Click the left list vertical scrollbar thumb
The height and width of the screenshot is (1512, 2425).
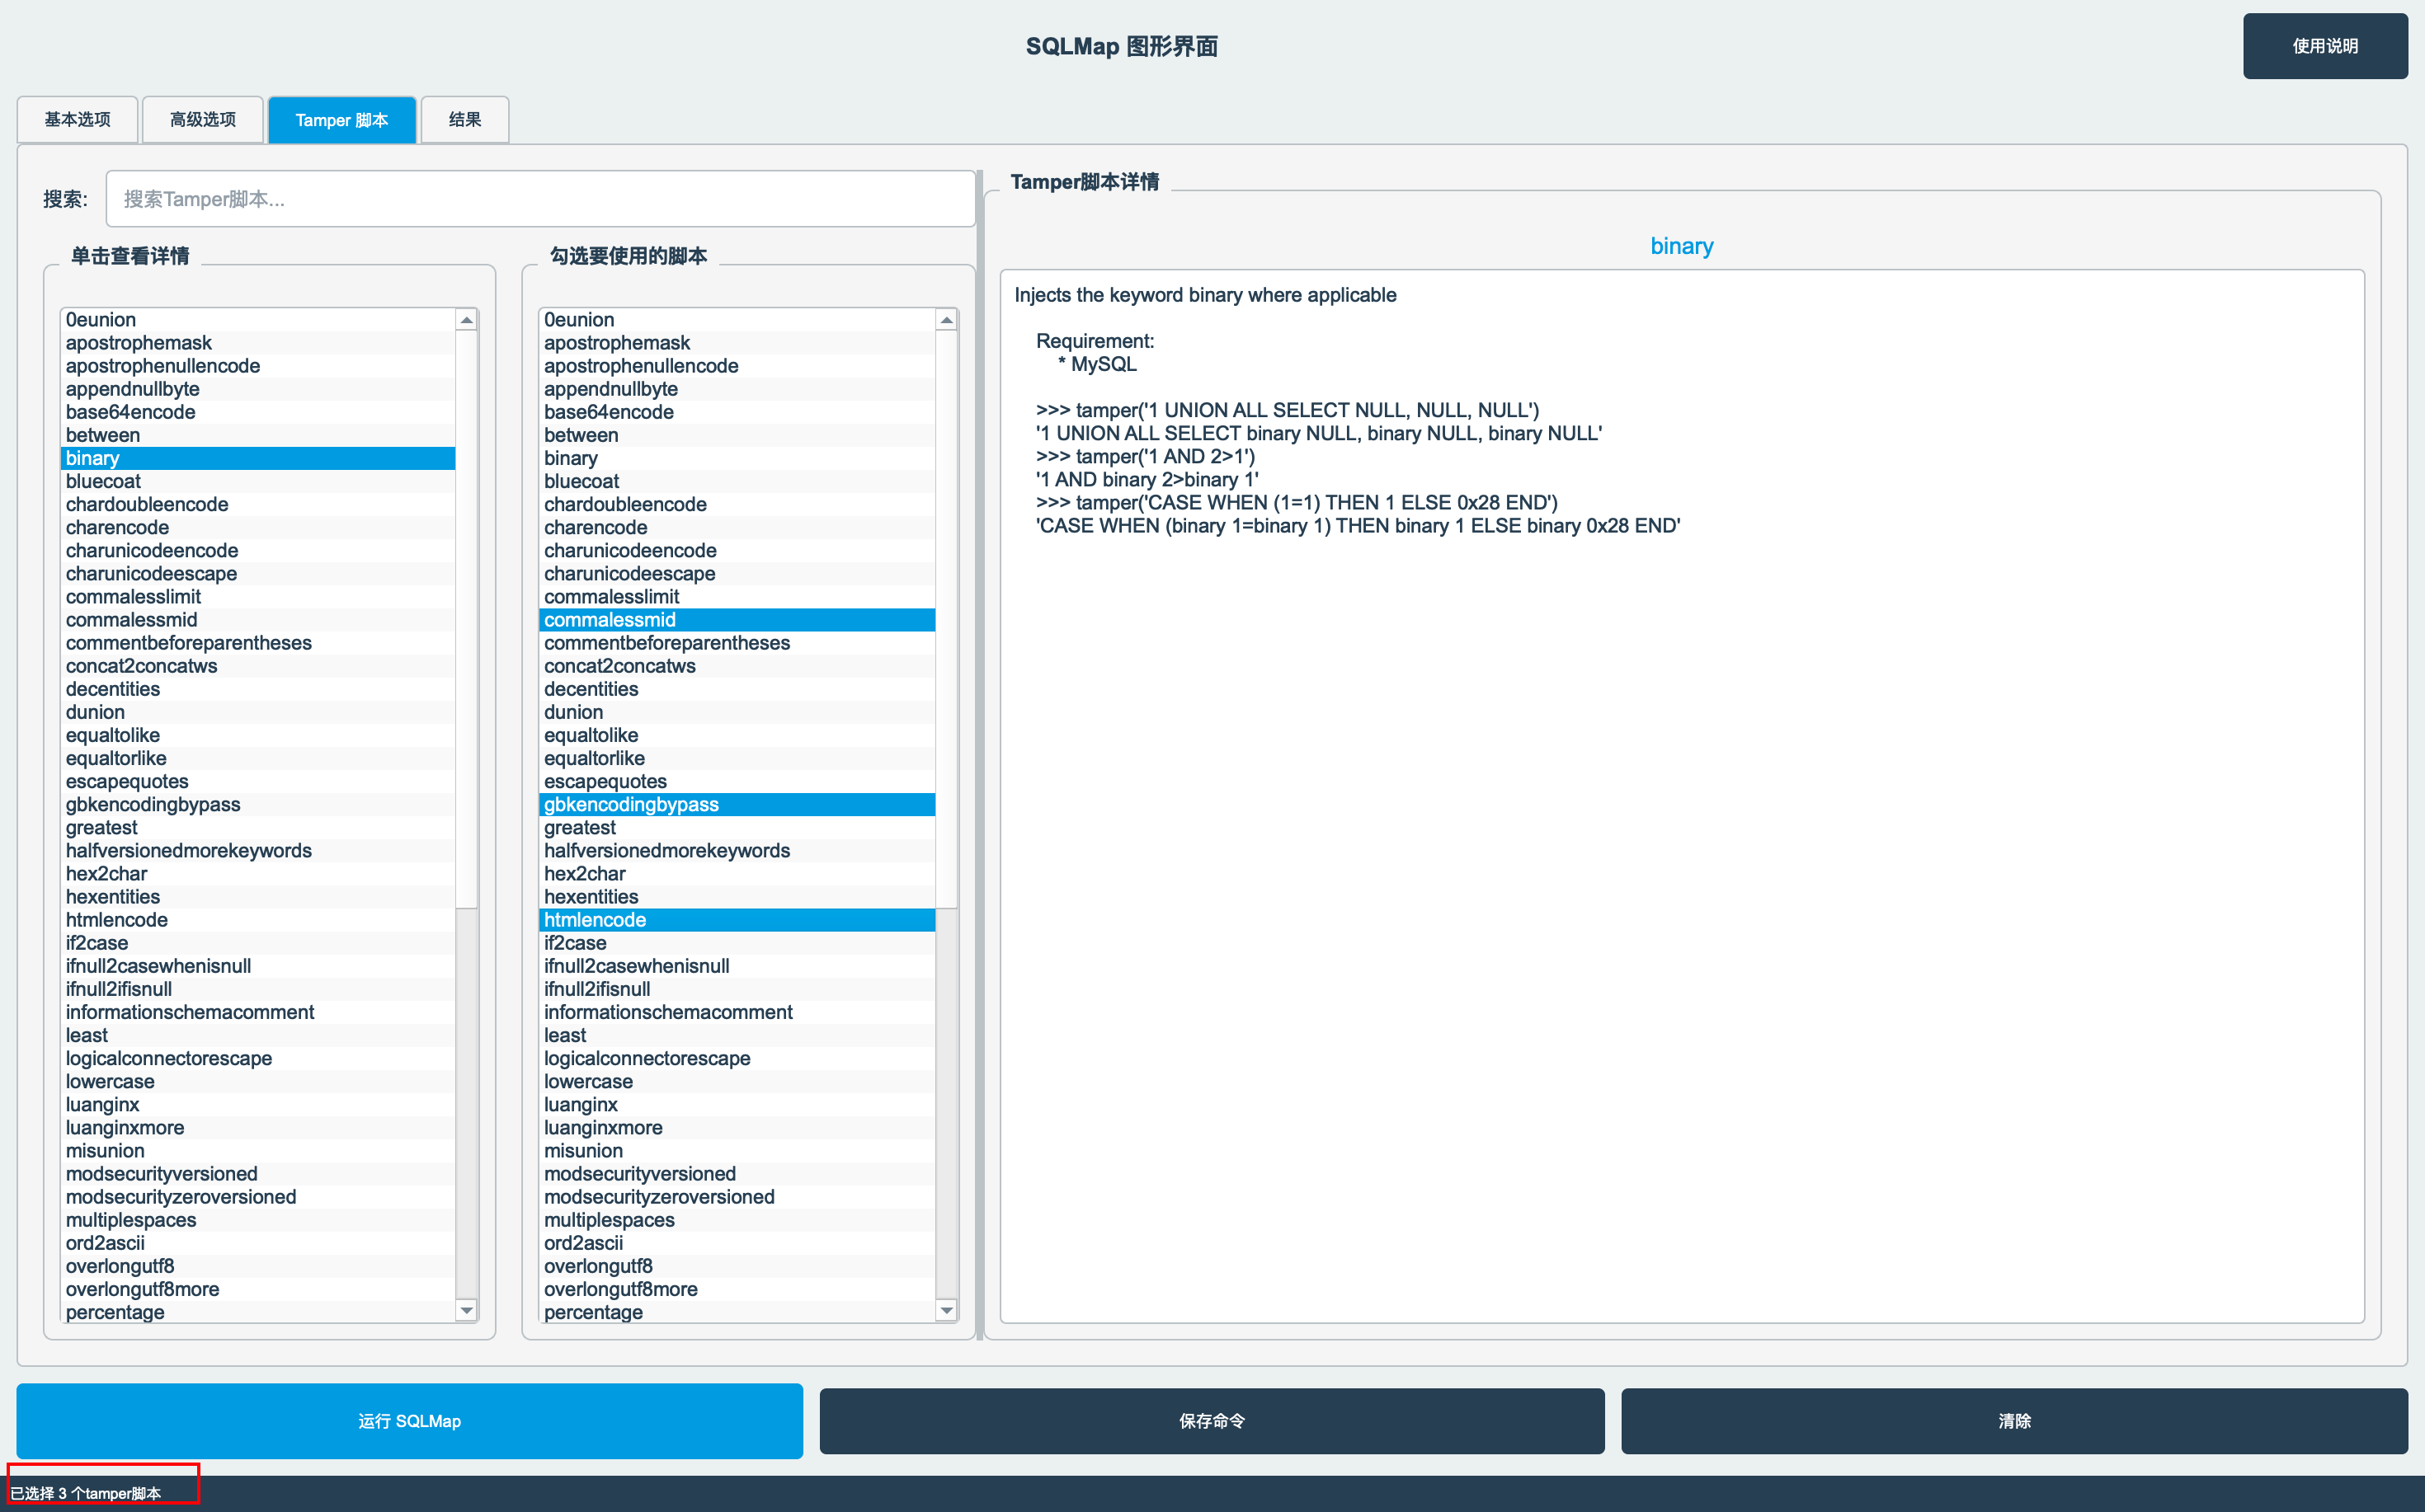[466, 620]
